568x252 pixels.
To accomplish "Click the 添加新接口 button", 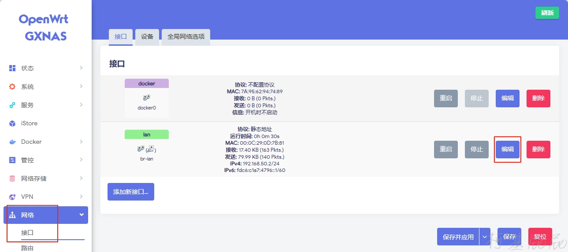I will point(131,192).
